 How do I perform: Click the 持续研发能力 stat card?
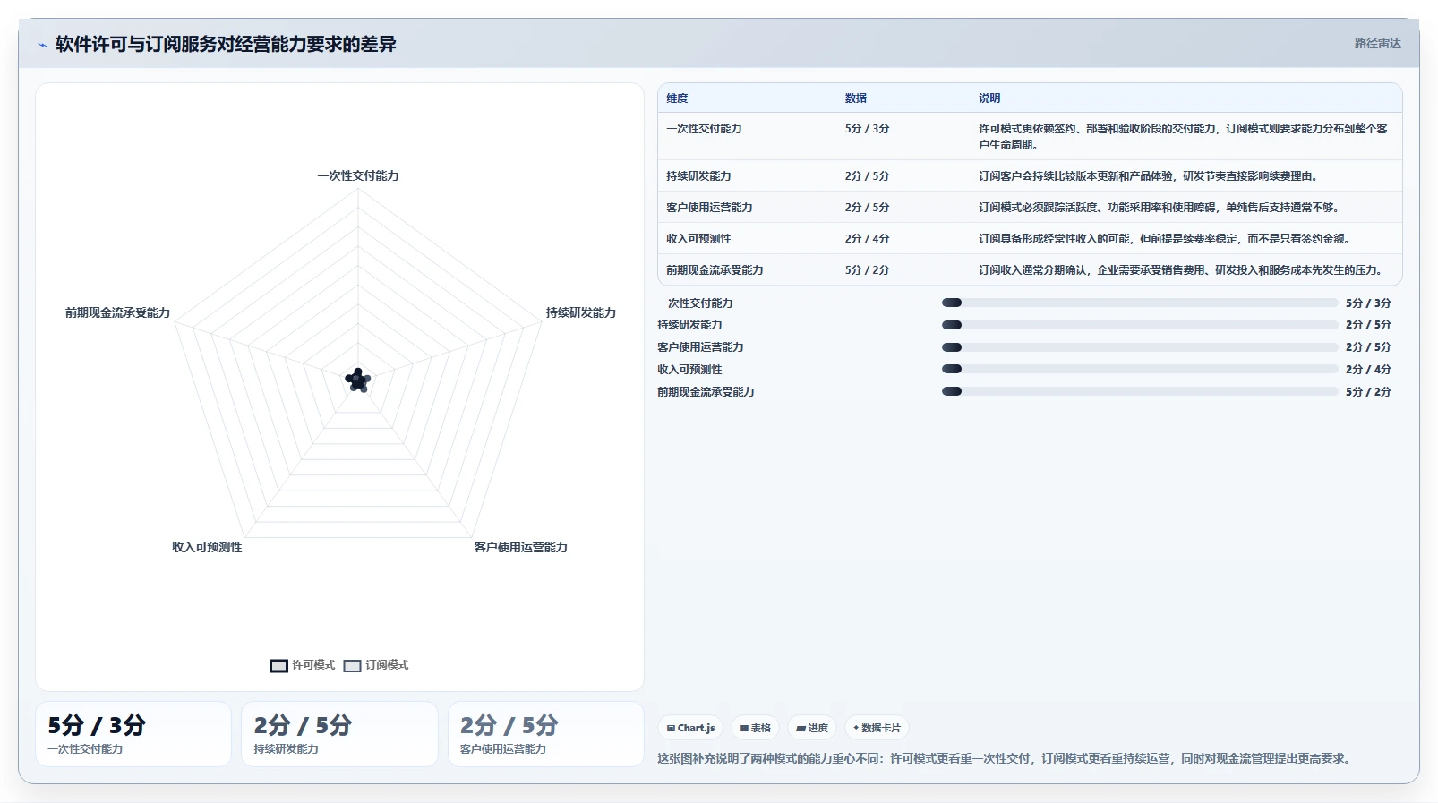(x=339, y=734)
